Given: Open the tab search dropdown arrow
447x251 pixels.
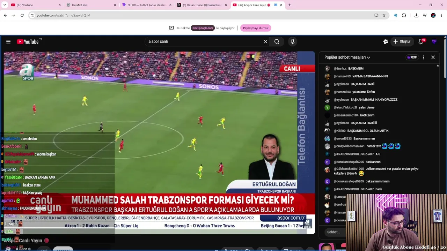Looking at the screenshot, I should tap(4, 5).
